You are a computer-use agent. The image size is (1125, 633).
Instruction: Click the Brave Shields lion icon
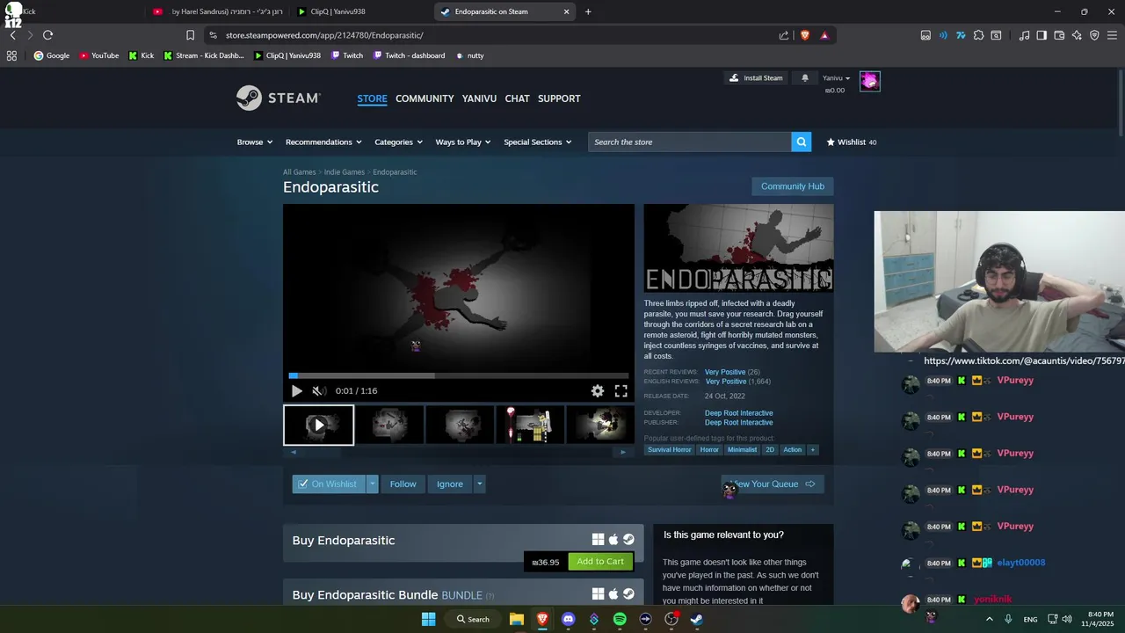tap(805, 35)
